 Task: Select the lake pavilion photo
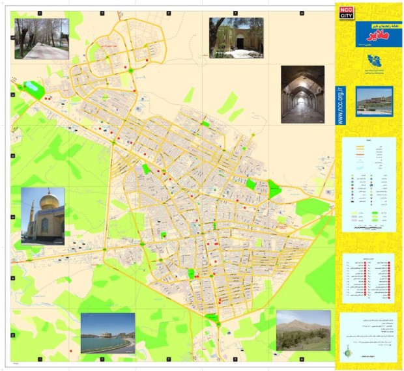[x=108, y=333]
